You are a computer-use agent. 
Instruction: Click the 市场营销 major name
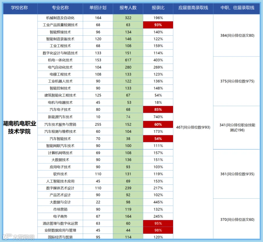tap(60, 209)
